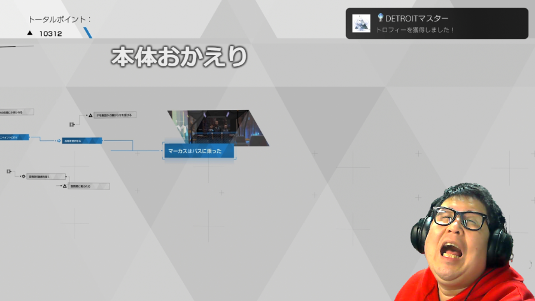Open the bus stop scene thumbnail
535x301 pixels.
pyautogui.click(x=218, y=128)
